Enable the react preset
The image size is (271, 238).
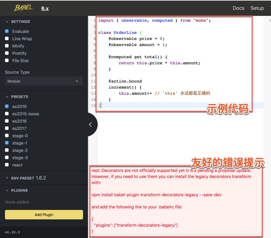(7, 165)
